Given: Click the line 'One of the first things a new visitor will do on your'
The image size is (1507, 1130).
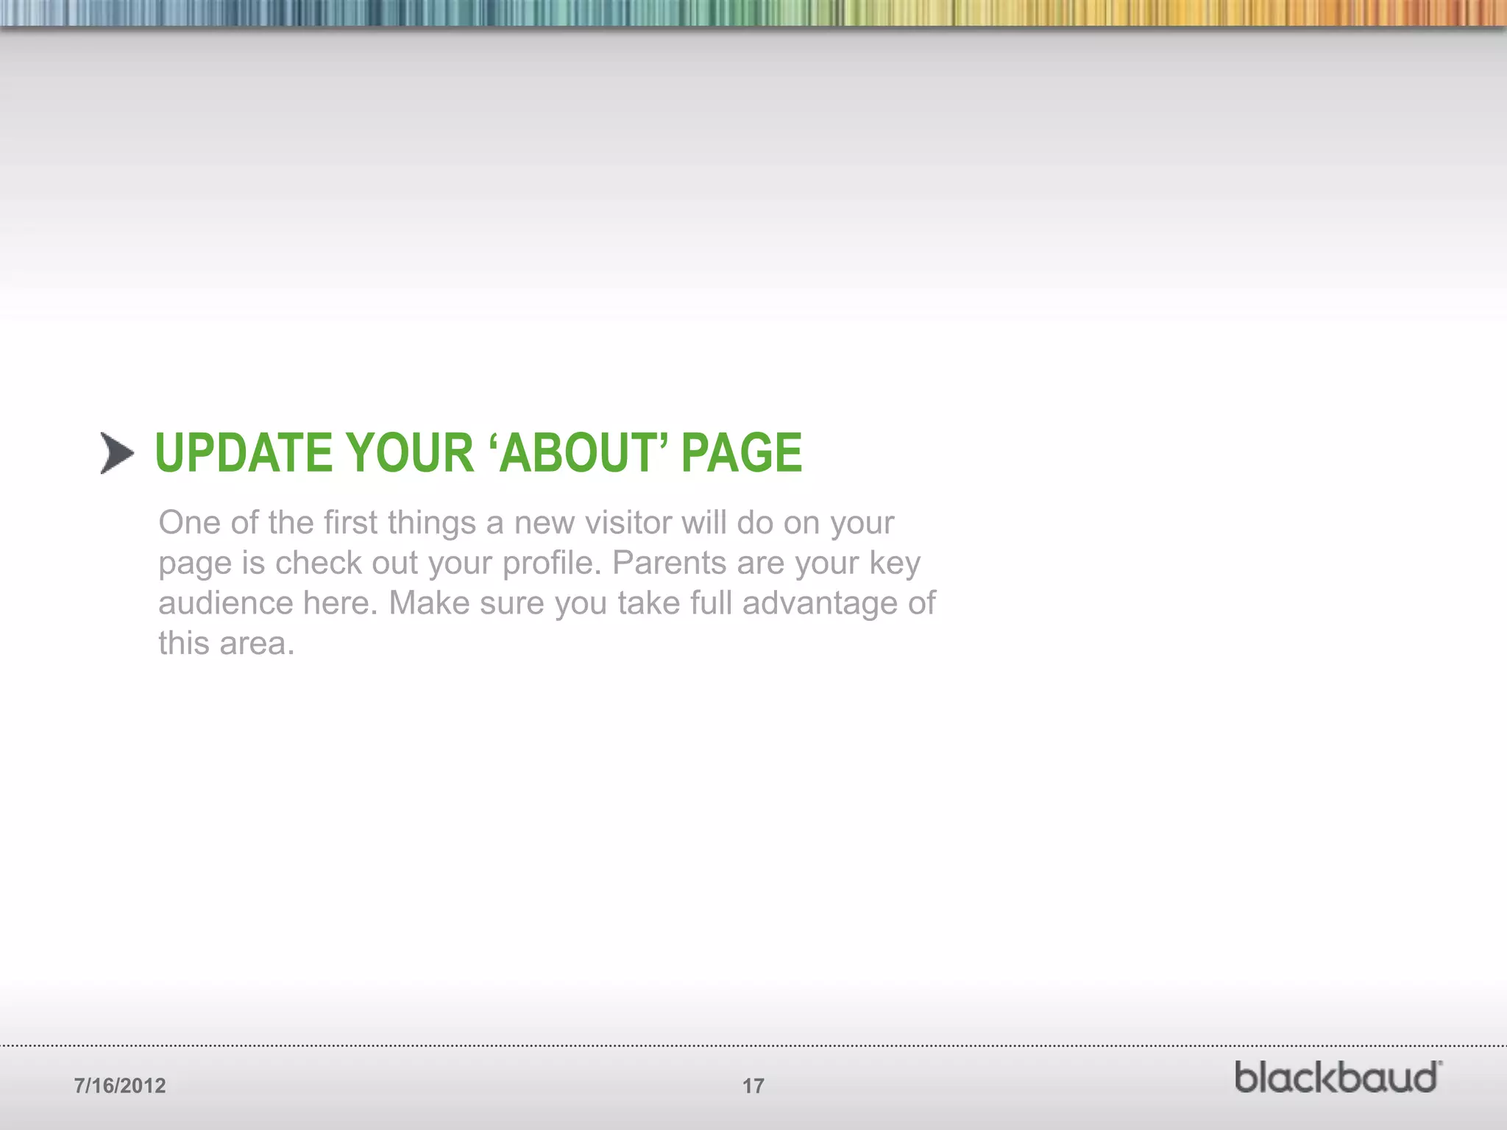Looking at the screenshot, I should click(526, 523).
